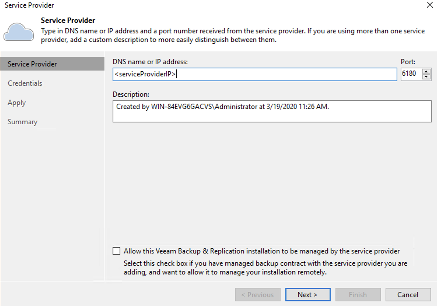This screenshot has width=437, height=306.
Task: Proceed with the Next button
Action: pyautogui.click(x=308, y=295)
